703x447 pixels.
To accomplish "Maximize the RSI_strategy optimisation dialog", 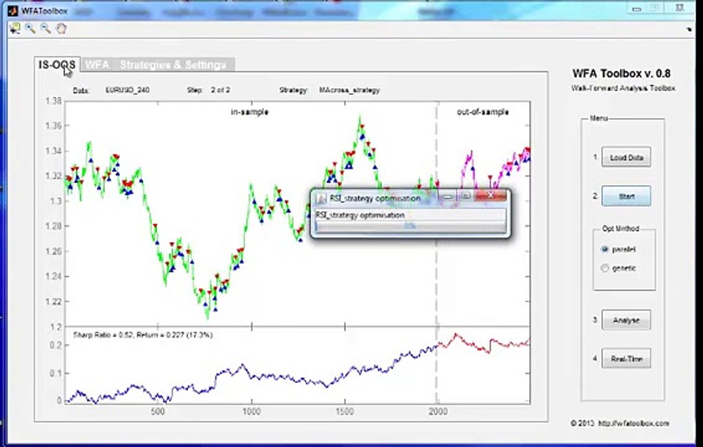I will coord(465,196).
